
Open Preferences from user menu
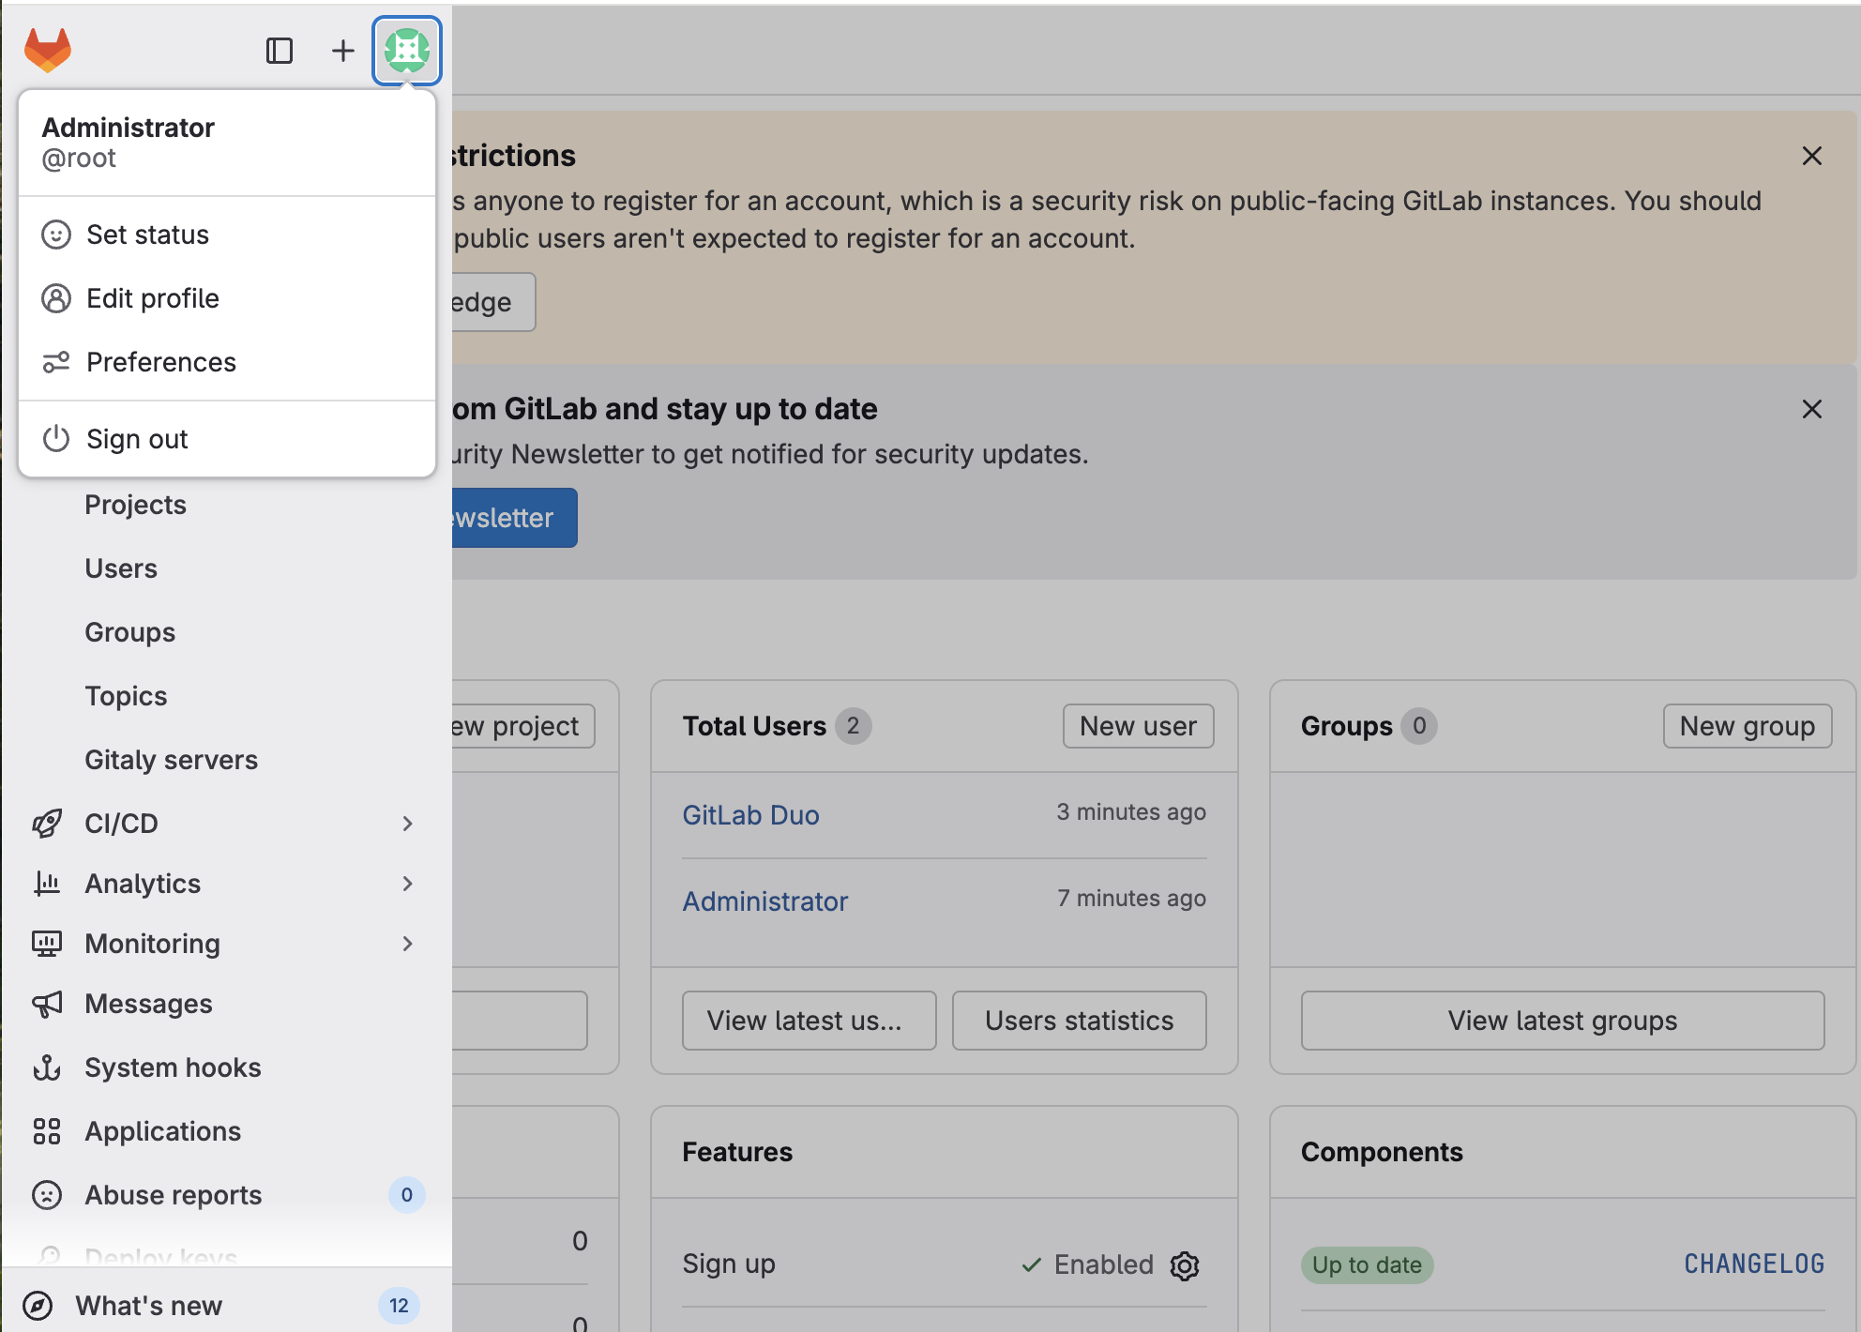tap(227, 362)
